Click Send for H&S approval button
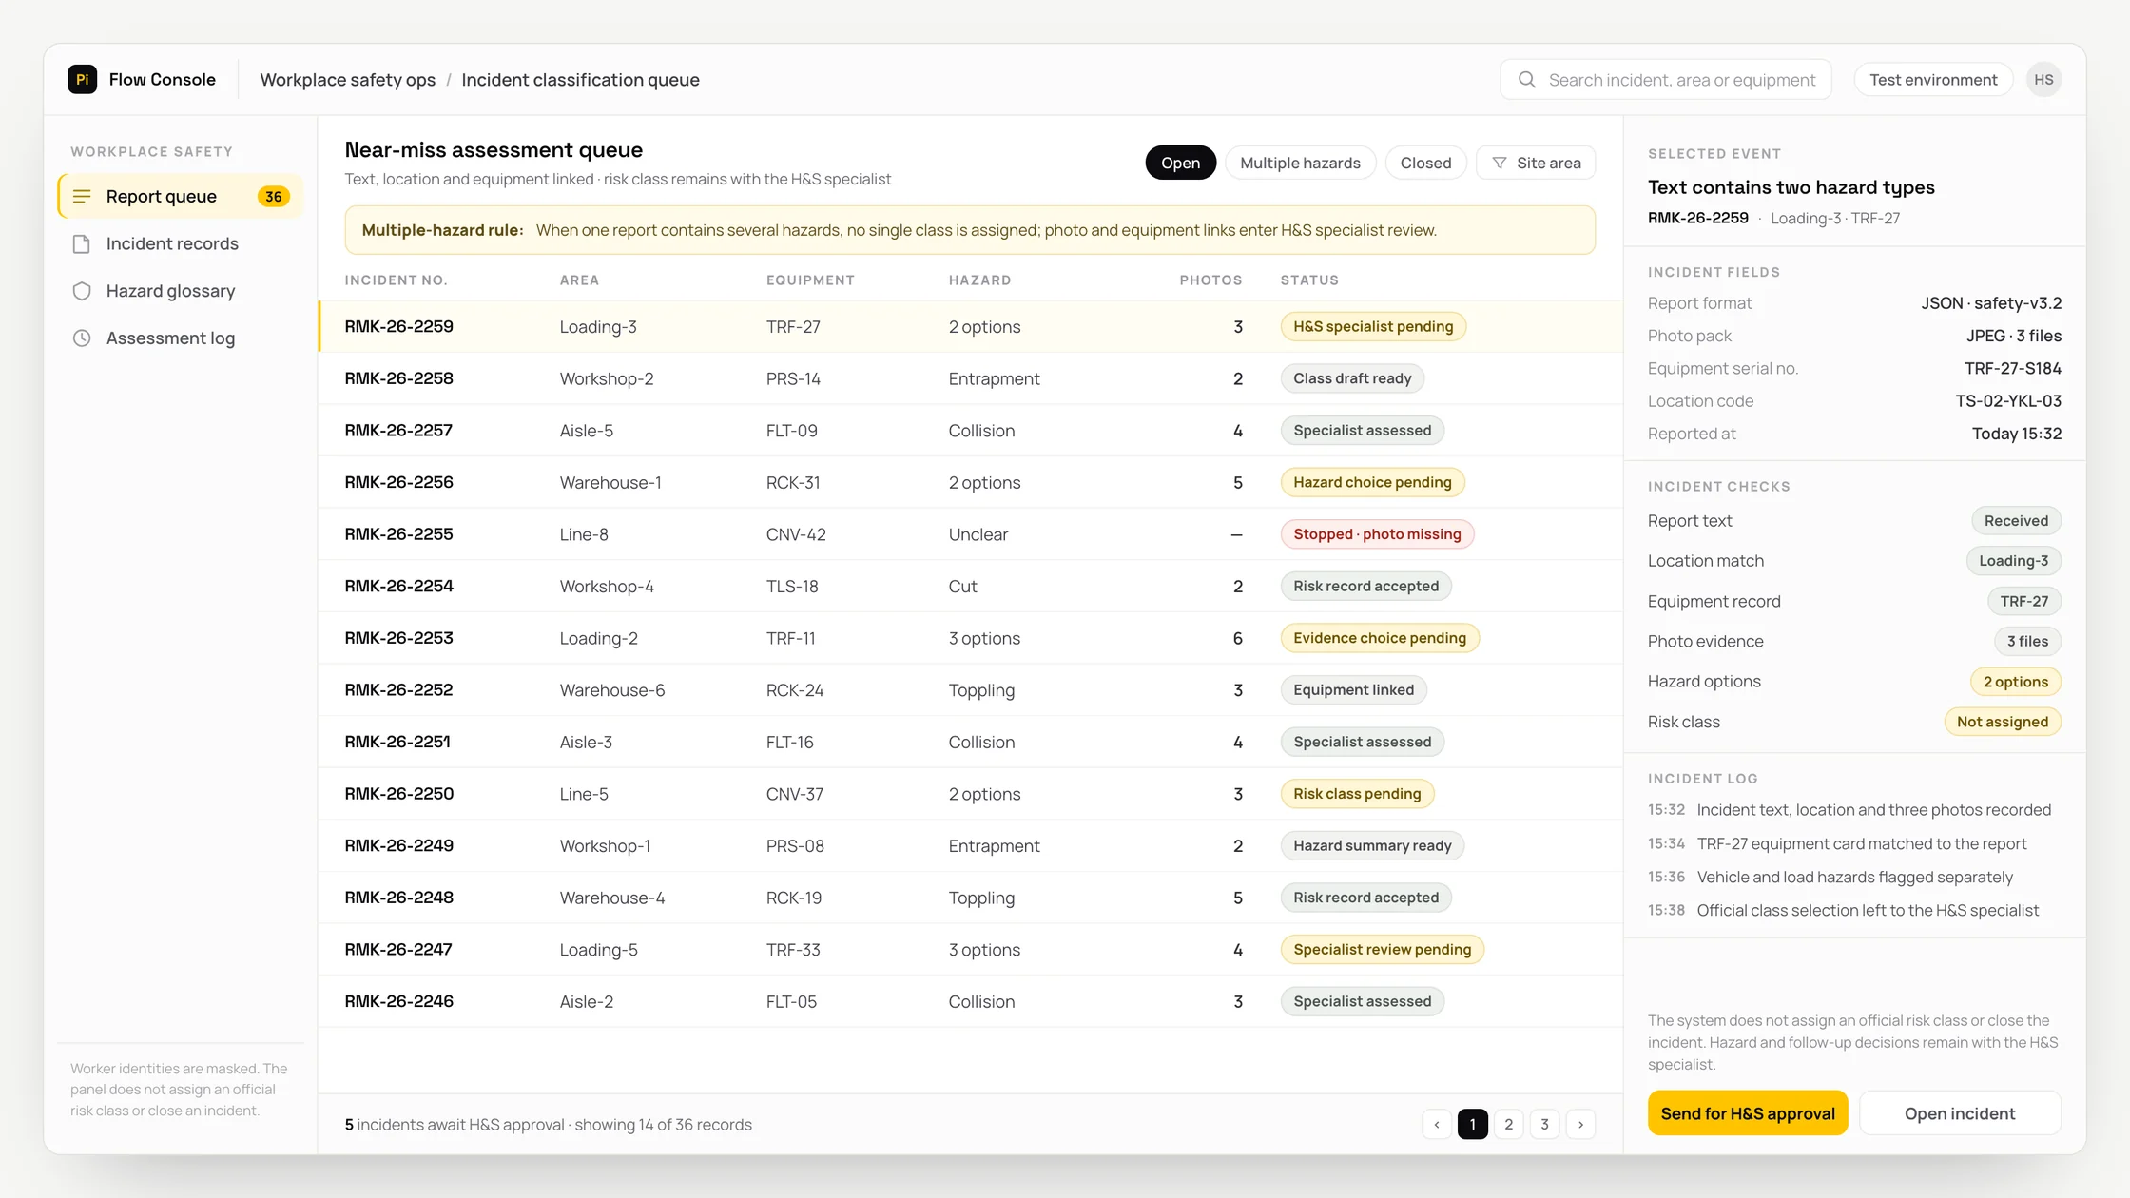This screenshot has width=2130, height=1198. point(1748,1112)
